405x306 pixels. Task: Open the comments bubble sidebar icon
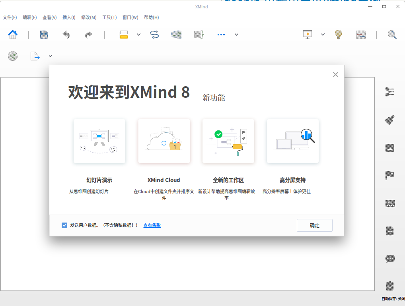[x=390, y=259]
